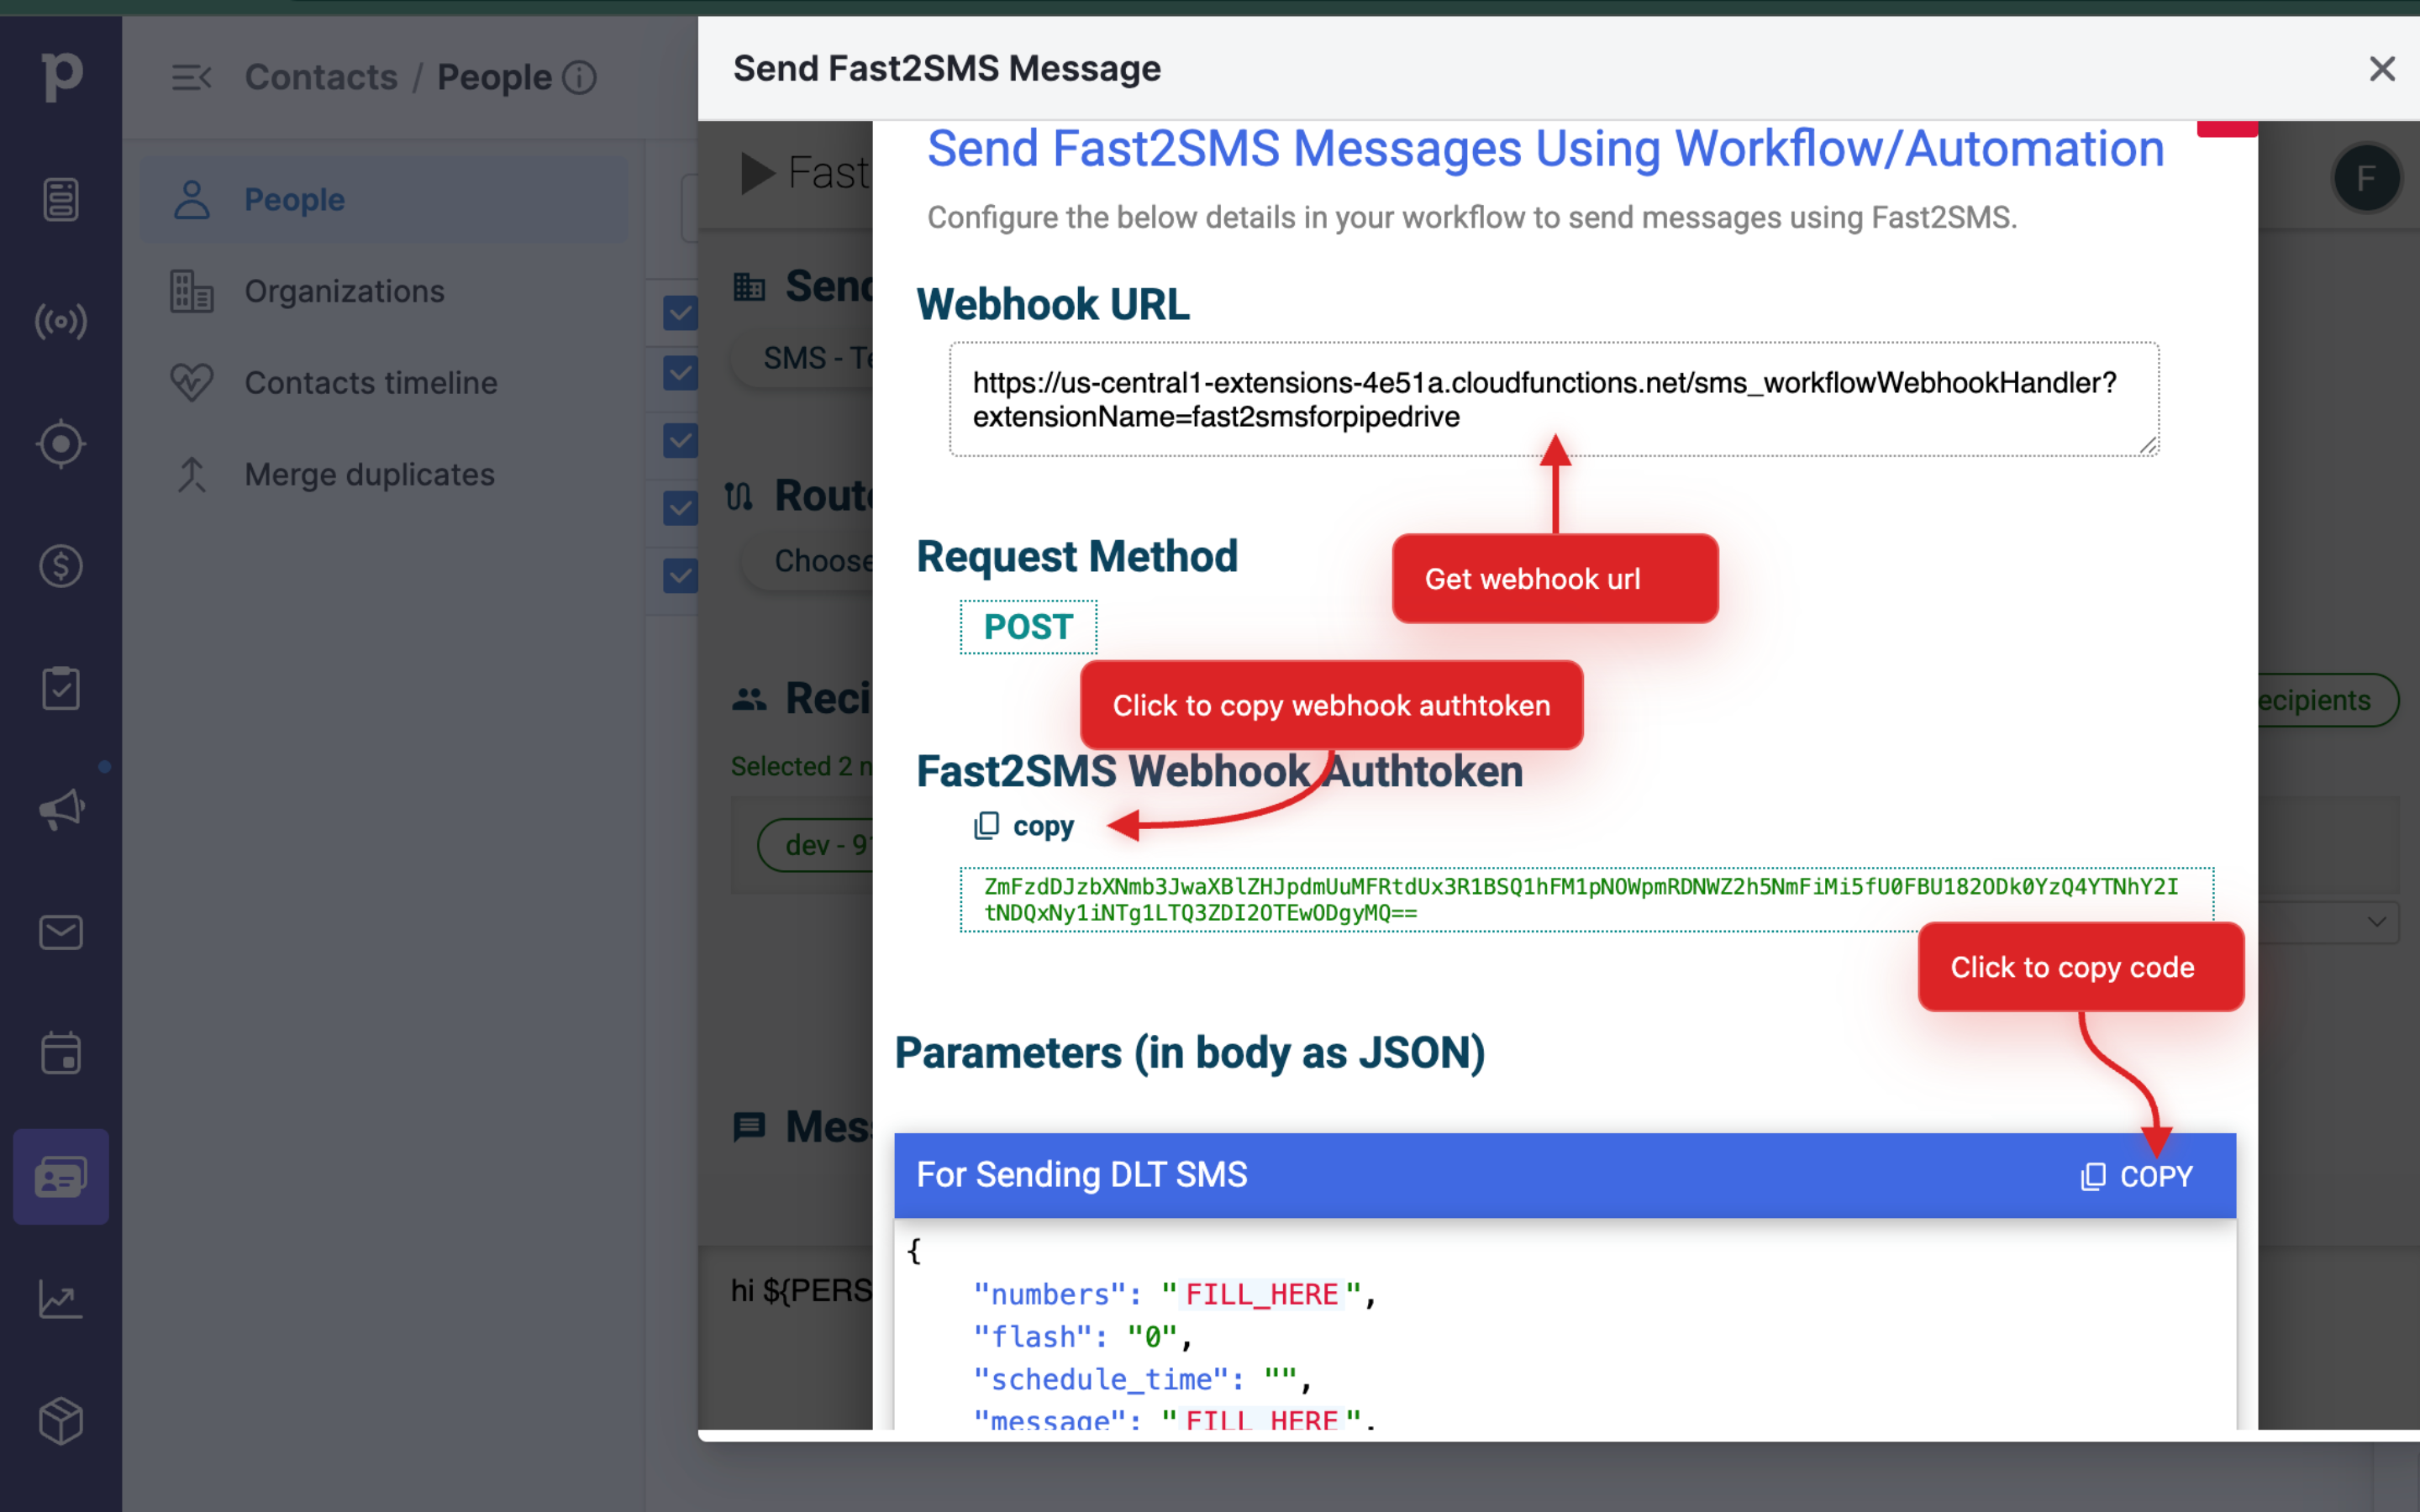Collapse the navigation sidebar
2420x1512 pixels.
click(x=192, y=77)
